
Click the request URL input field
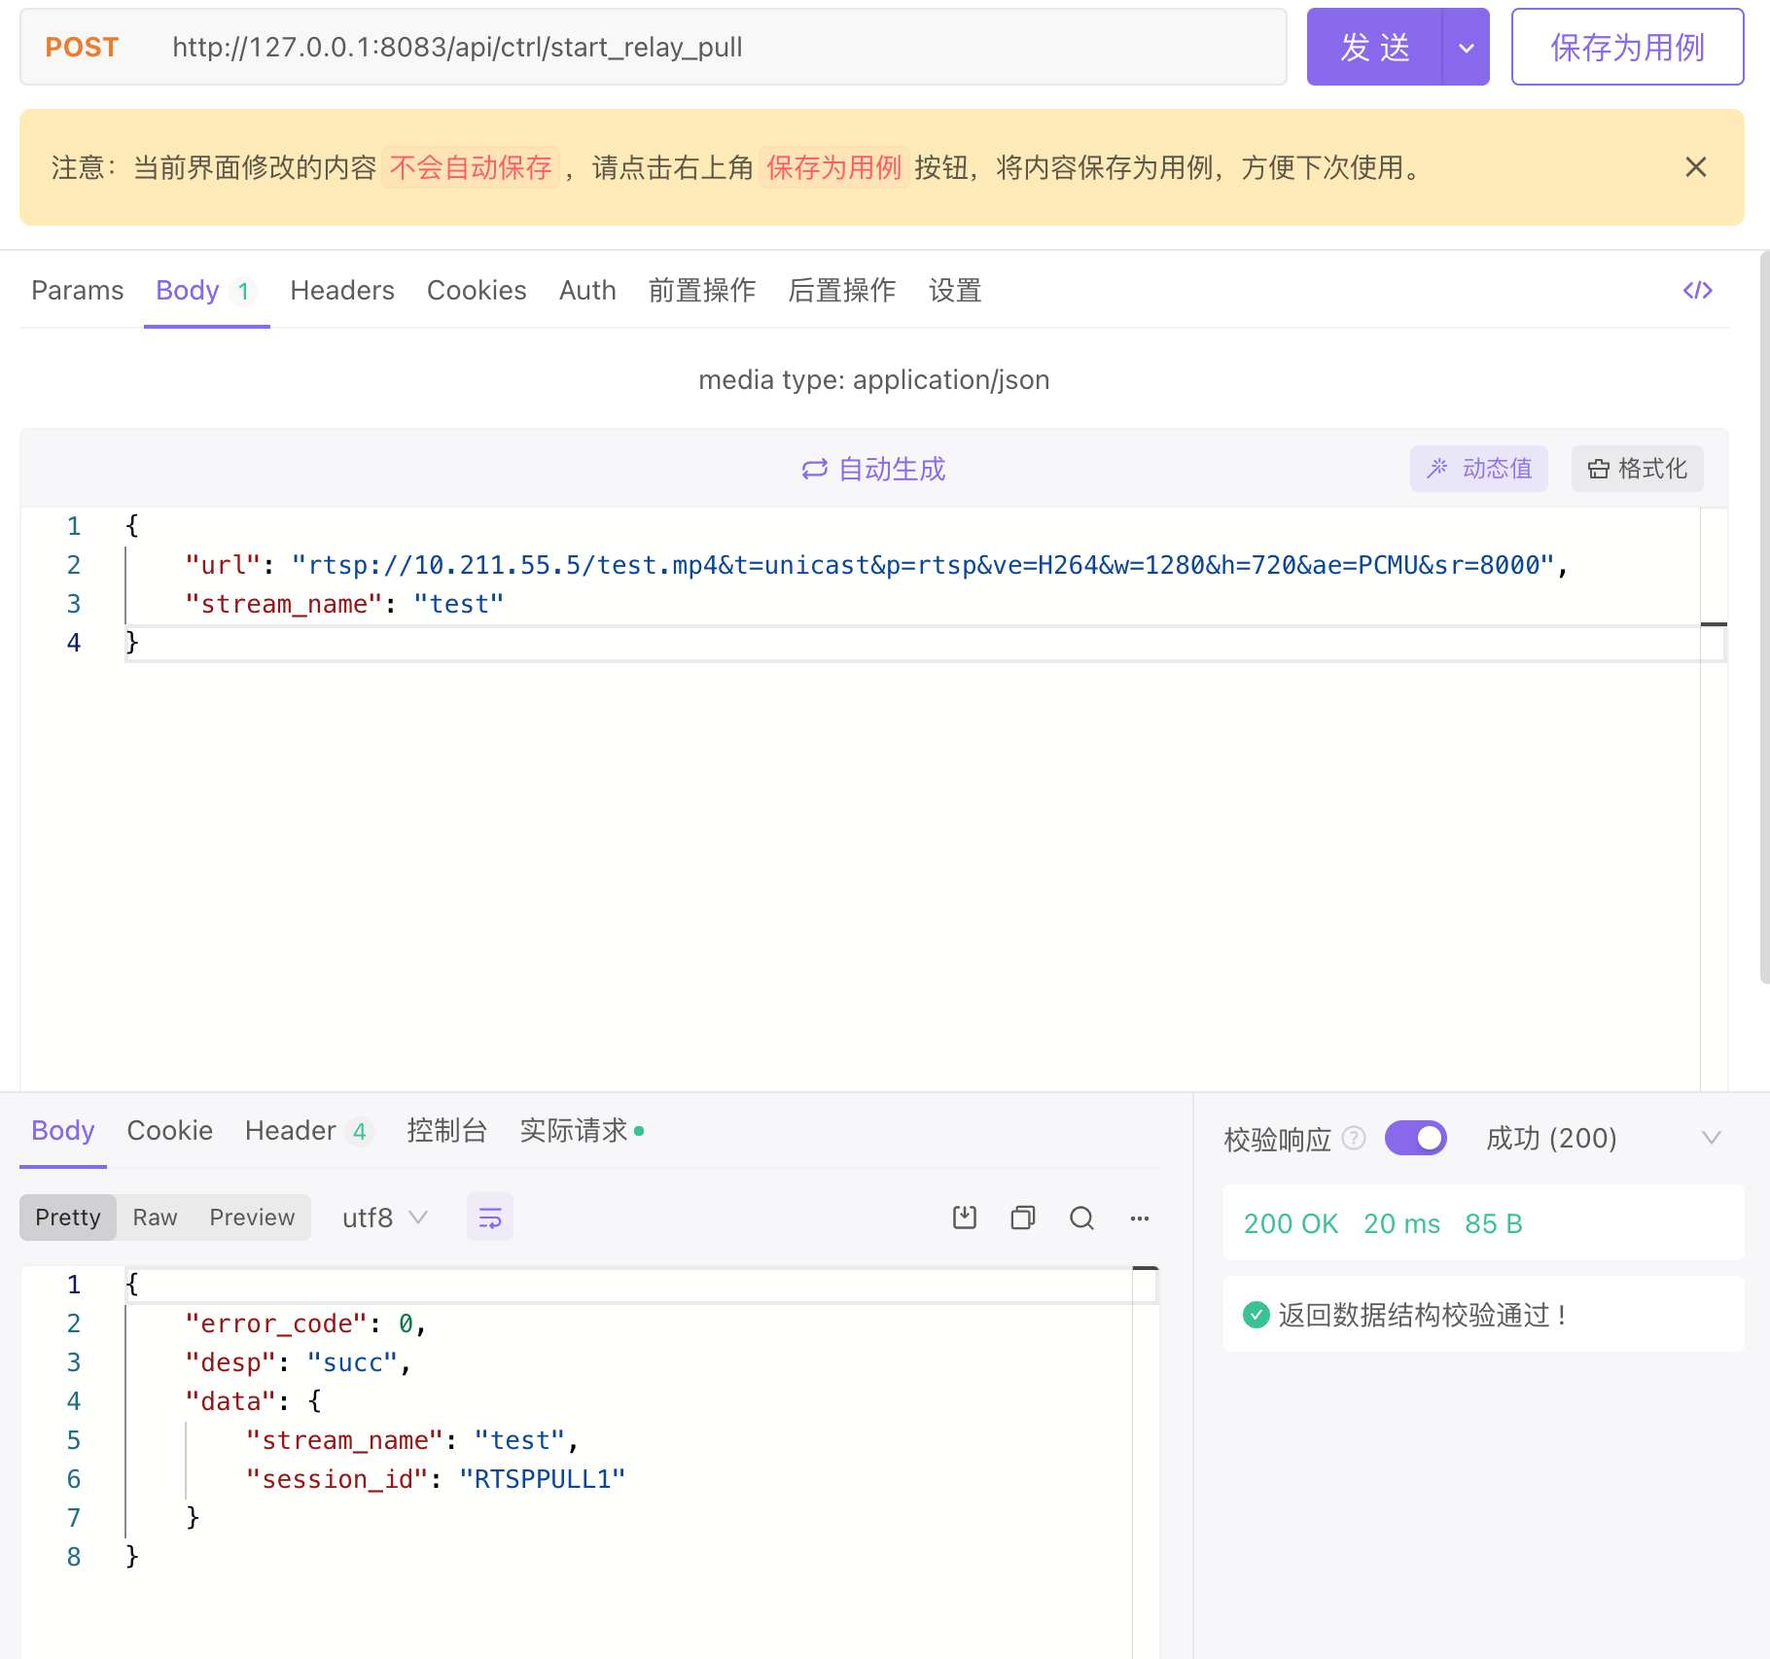[x=720, y=47]
